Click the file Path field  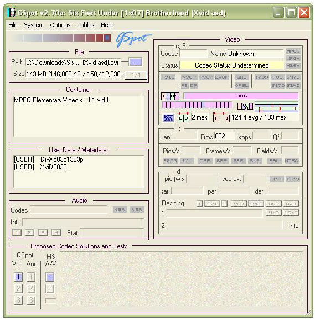[73, 62]
